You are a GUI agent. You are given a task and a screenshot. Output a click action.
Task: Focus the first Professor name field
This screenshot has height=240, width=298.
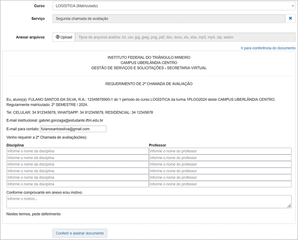coord(220,151)
